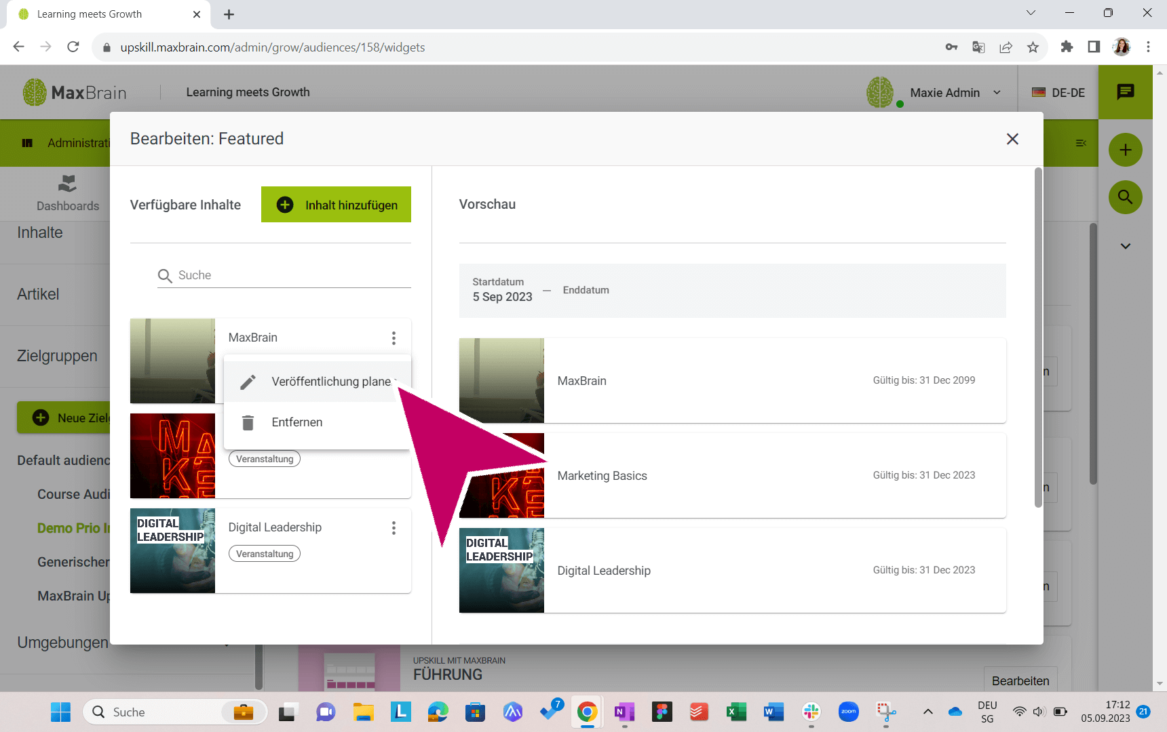The image size is (1167, 732).
Task: Focus the Suche field in Verfügbare Inhalte
Action: coord(284,275)
